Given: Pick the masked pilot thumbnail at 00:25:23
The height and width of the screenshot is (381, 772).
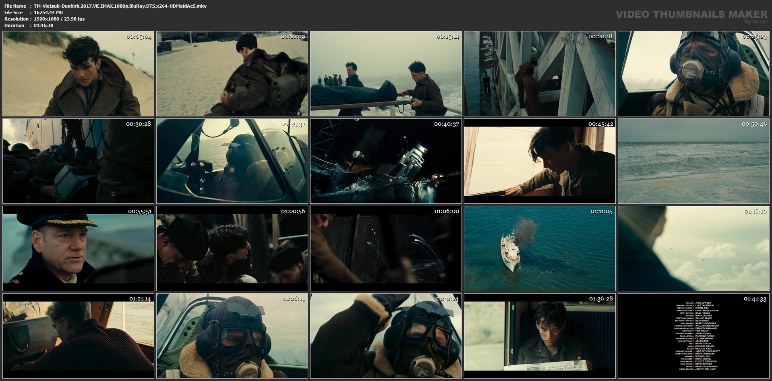Looking at the screenshot, I should click(x=693, y=74).
